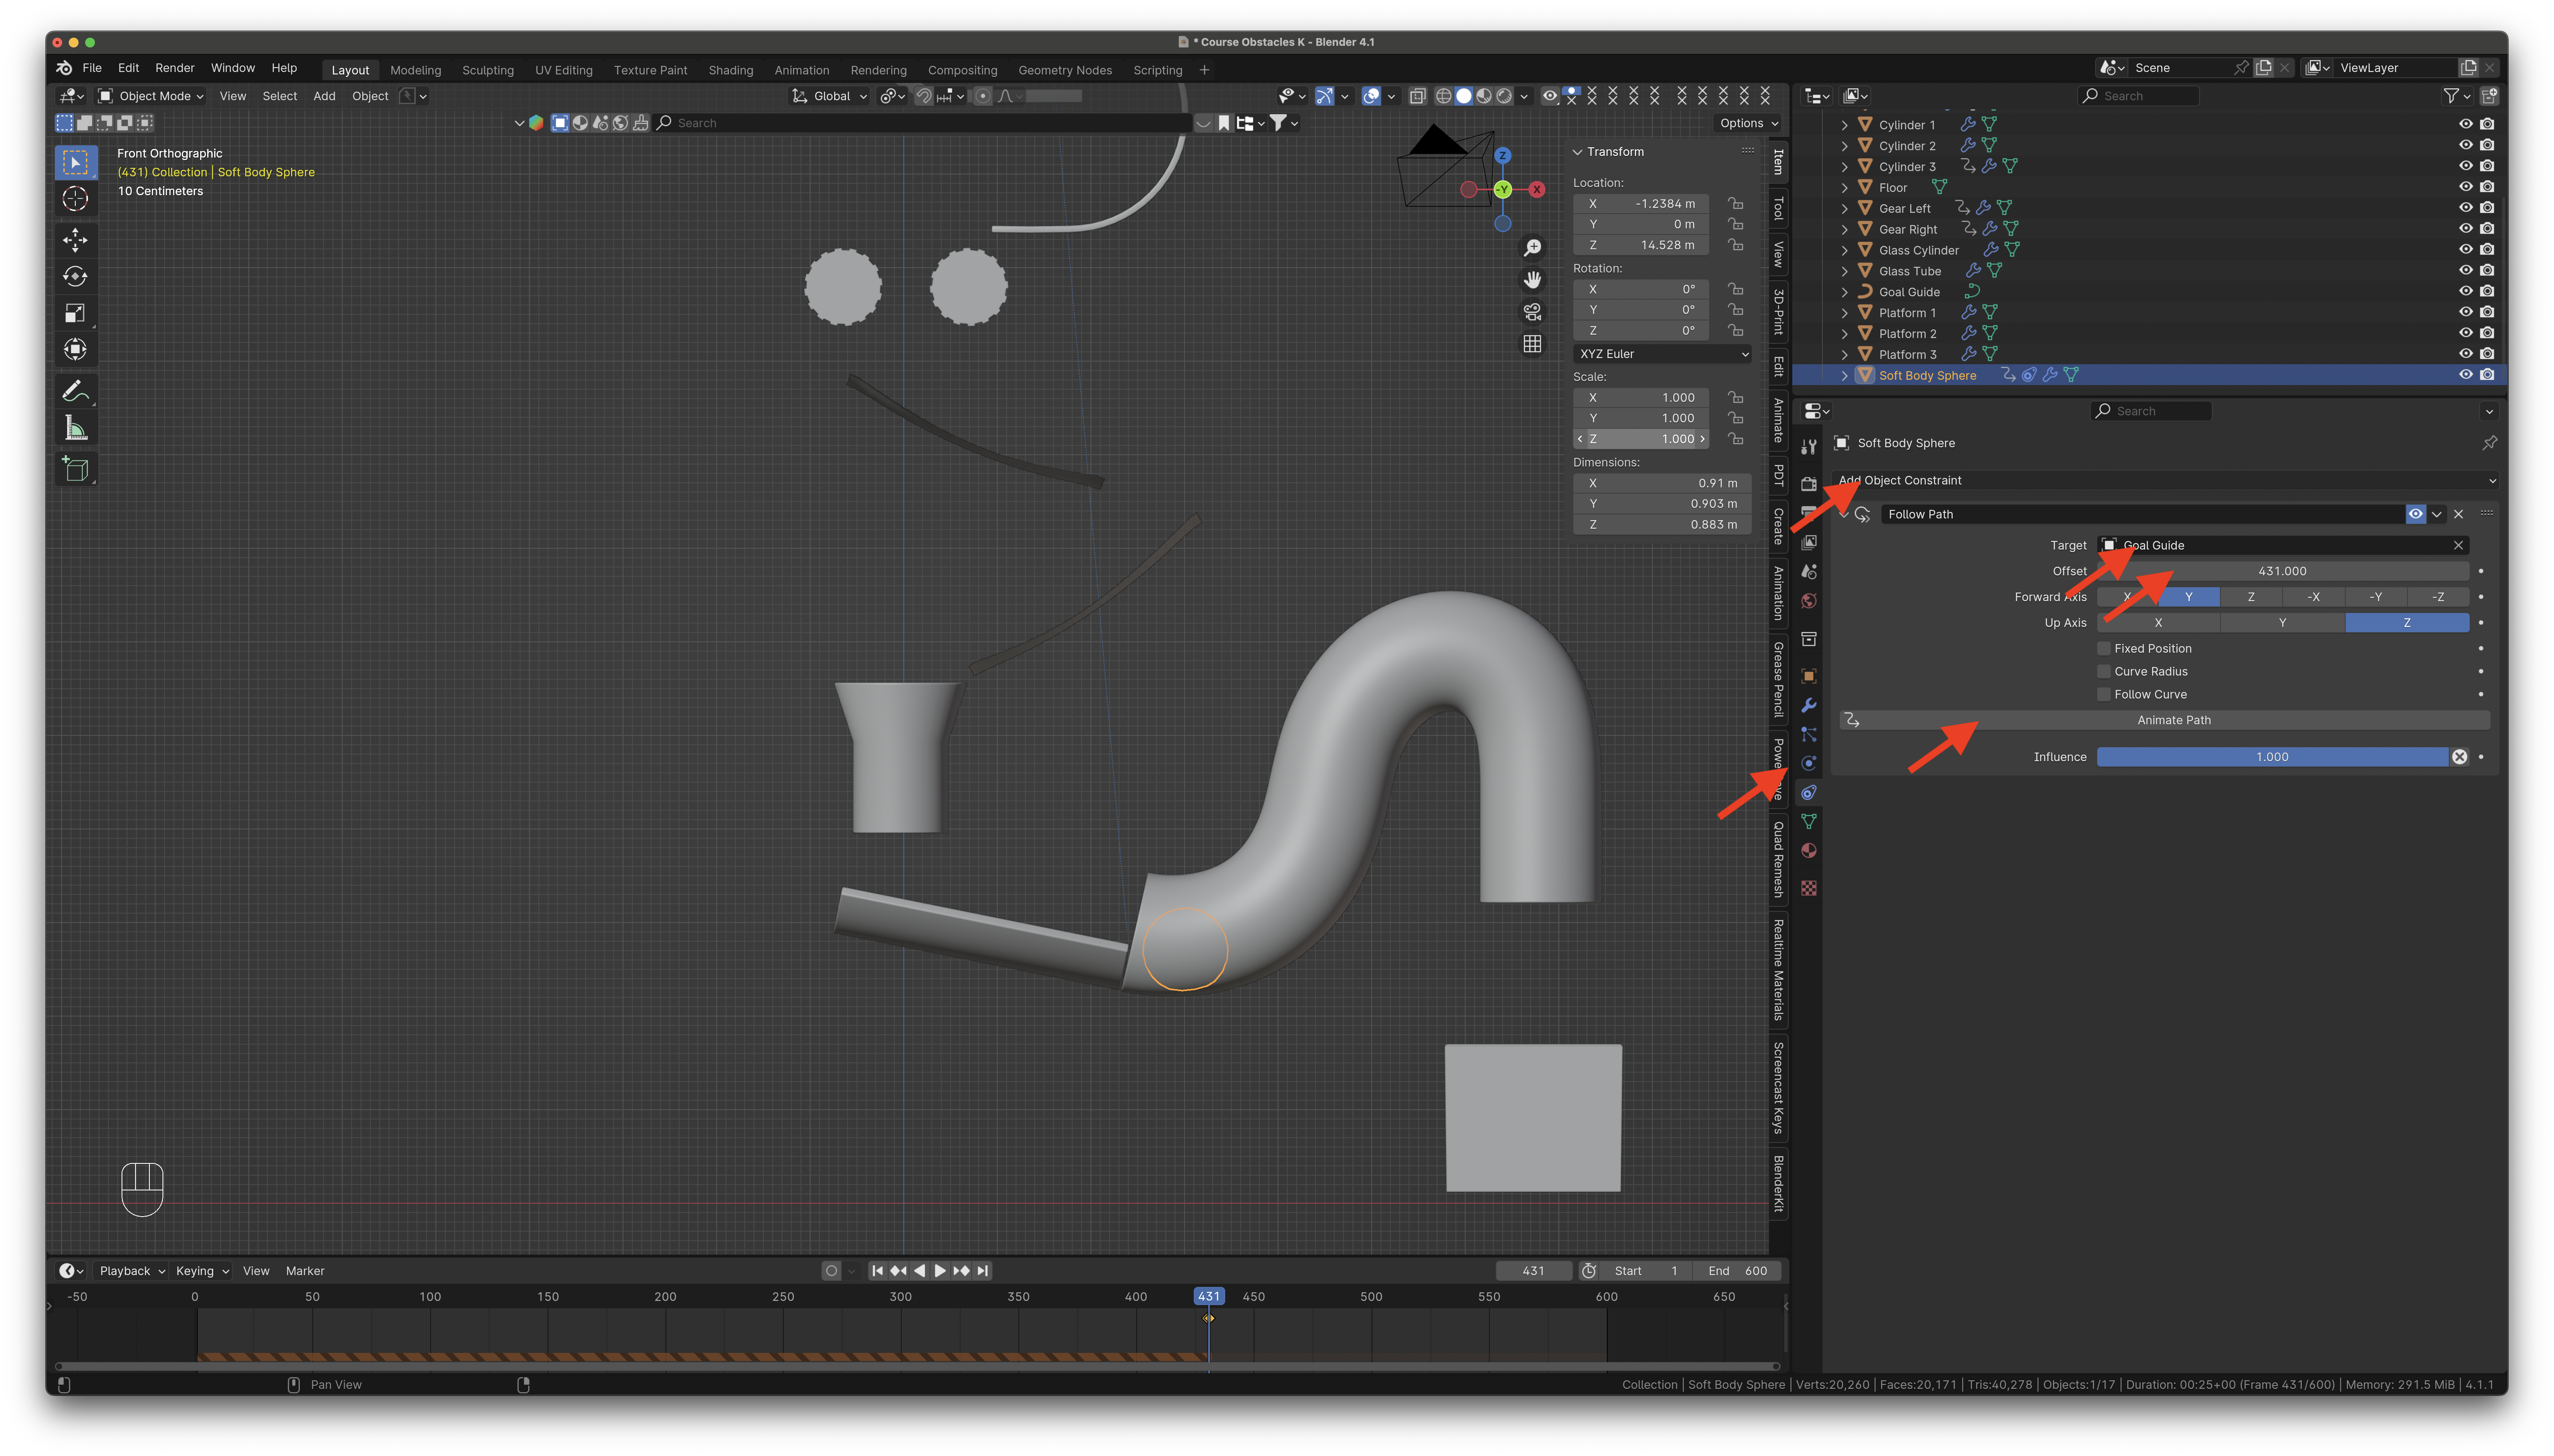Viewport: 2554px width, 1456px height.
Task: Set Forward Axis to -X
Action: pyautogui.click(x=2313, y=597)
